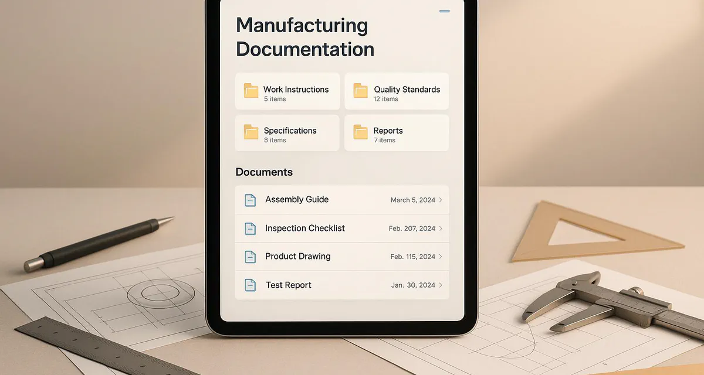The image size is (704, 375).
Task: Click the Quality Standards folder icon
Action: pos(360,91)
